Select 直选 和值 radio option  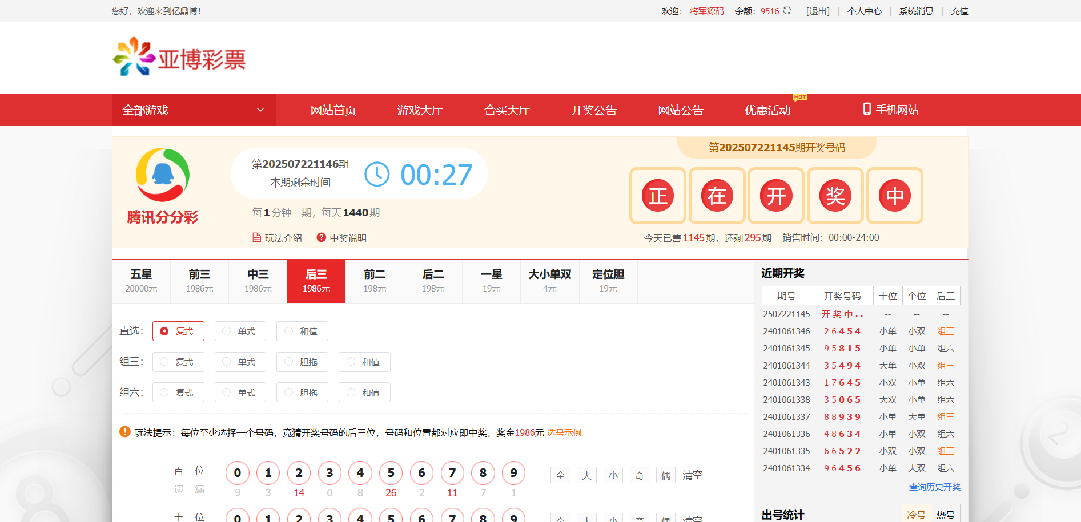point(302,331)
